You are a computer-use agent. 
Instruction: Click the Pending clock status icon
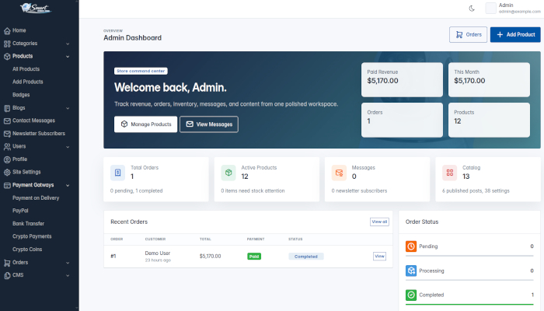tap(411, 246)
